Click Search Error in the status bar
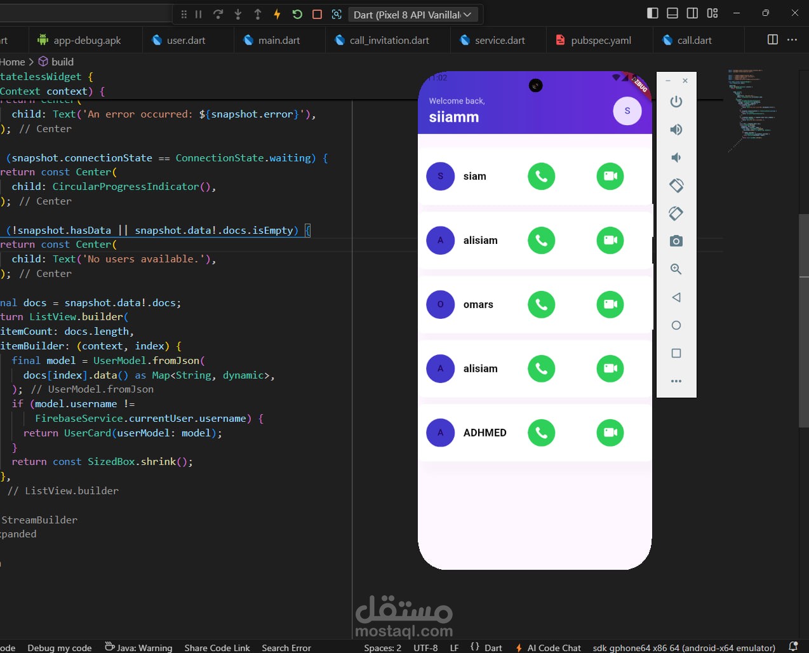 click(286, 648)
